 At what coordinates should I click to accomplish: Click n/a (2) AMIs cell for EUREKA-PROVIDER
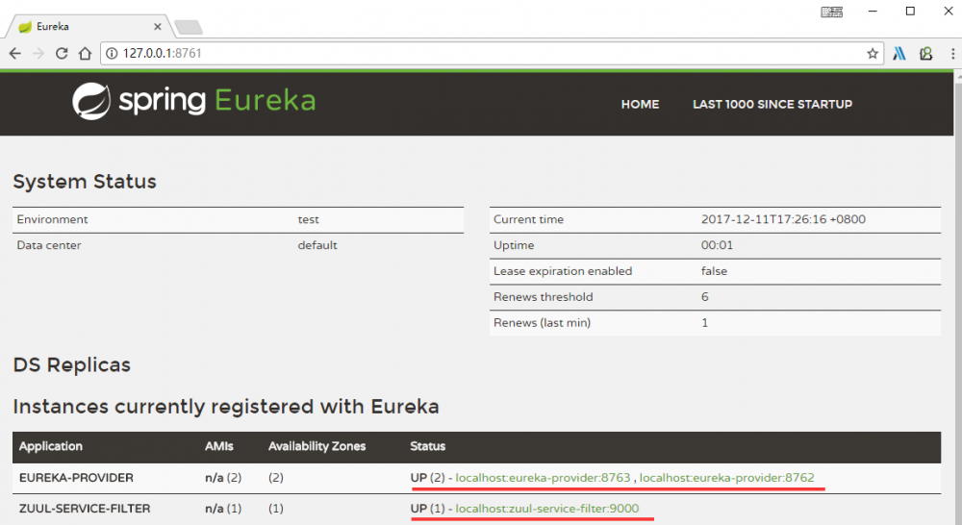coord(223,478)
